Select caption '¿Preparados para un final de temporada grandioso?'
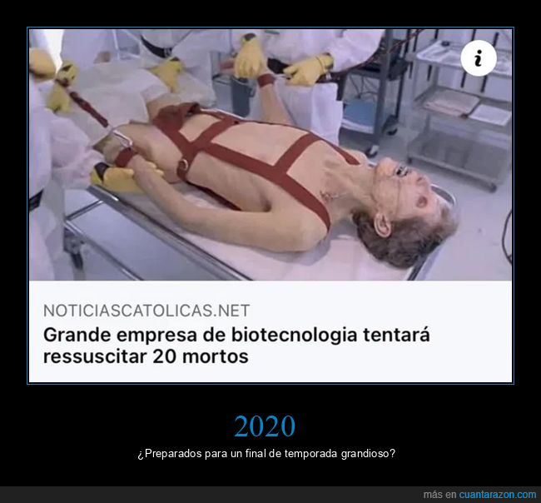 tap(266, 453)
